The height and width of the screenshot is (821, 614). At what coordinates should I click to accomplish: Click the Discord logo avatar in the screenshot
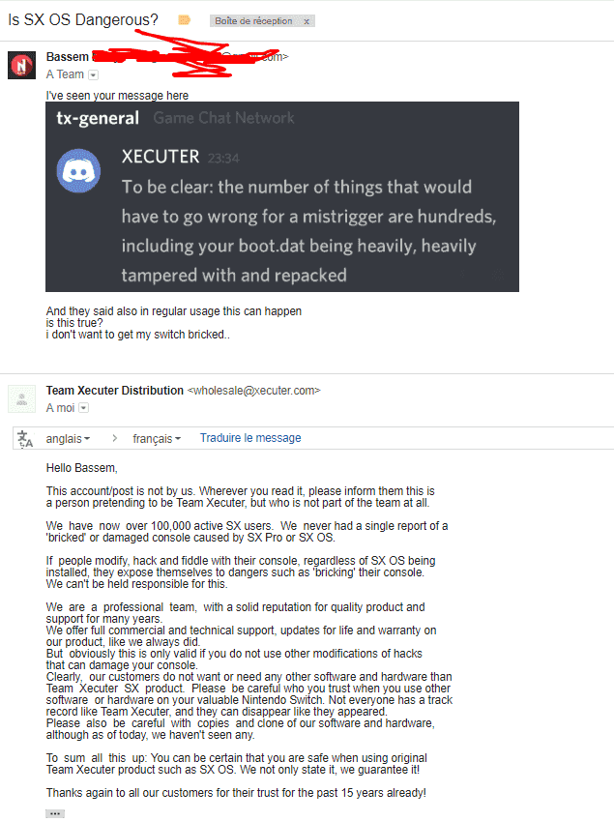78,171
